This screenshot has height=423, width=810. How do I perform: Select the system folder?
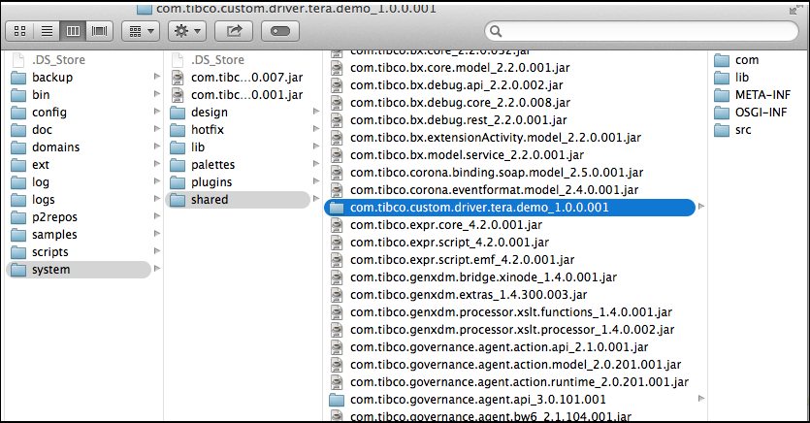pos(79,270)
